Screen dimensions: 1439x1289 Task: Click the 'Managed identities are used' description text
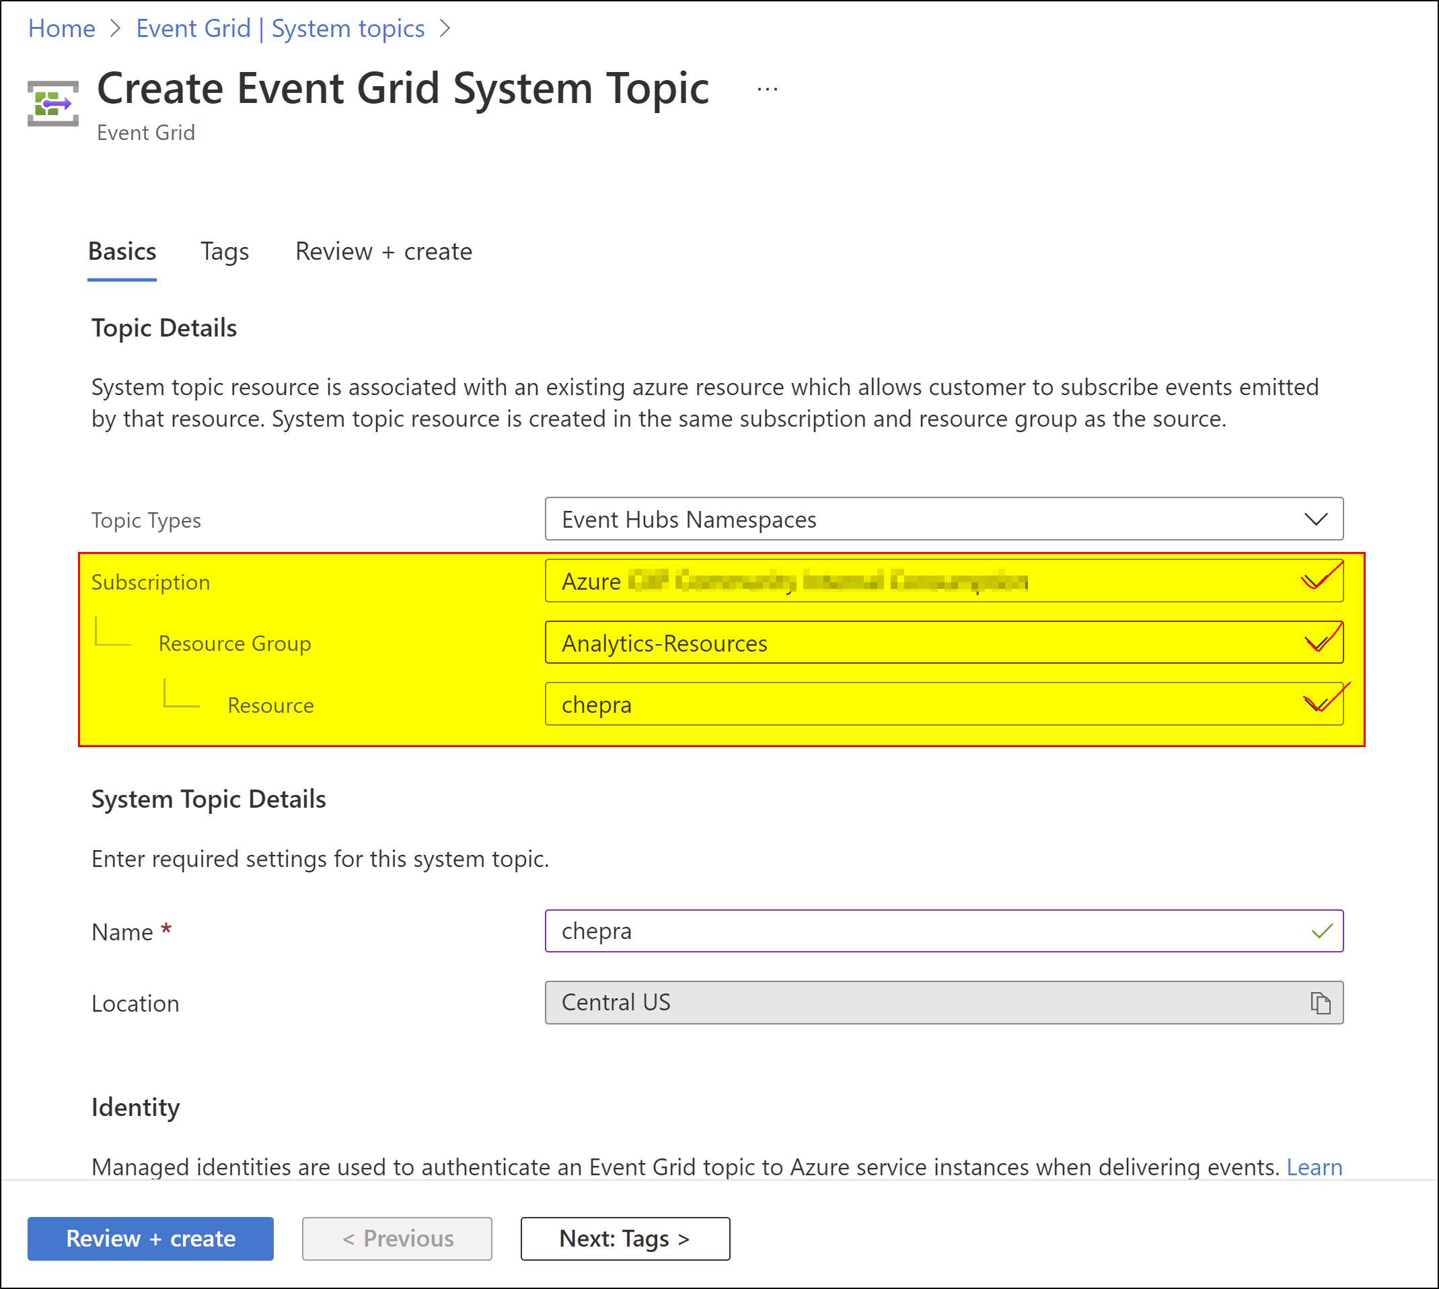pyautogui.click(x=685, y=1167)
